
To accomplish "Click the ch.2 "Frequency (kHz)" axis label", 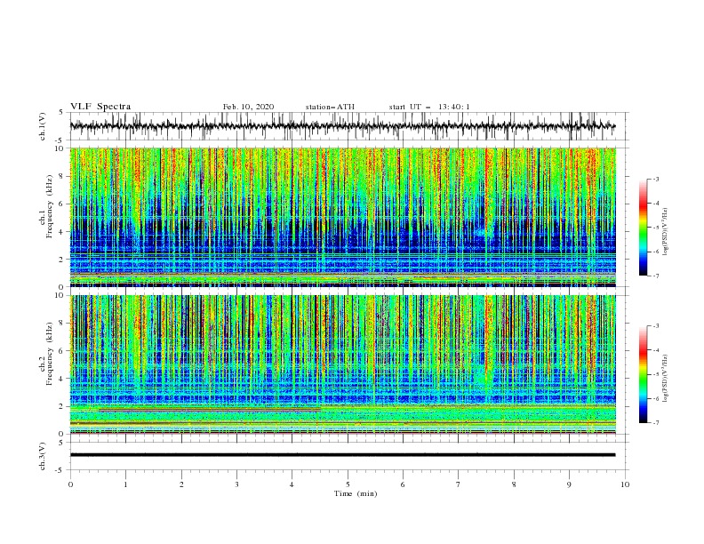I will tap(50, 353).
